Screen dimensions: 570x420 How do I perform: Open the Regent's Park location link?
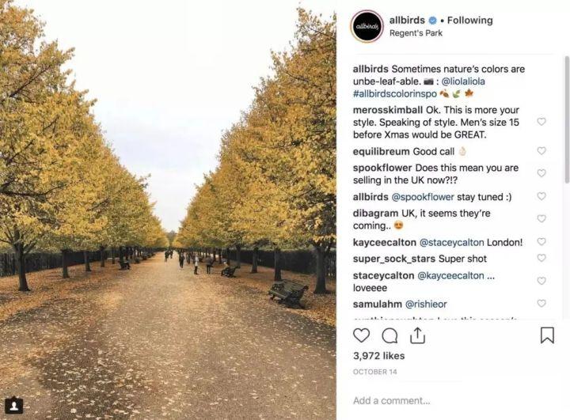click(416, 33)
